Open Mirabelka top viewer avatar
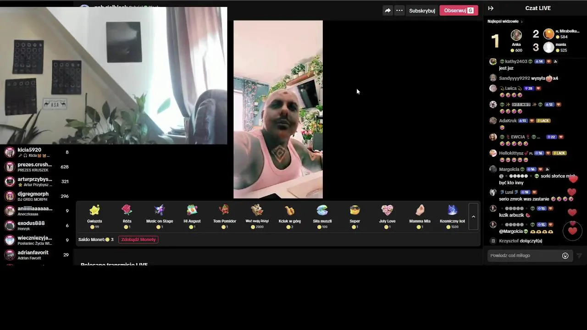Viewport: 587px width, 330px height. [548, 34]
